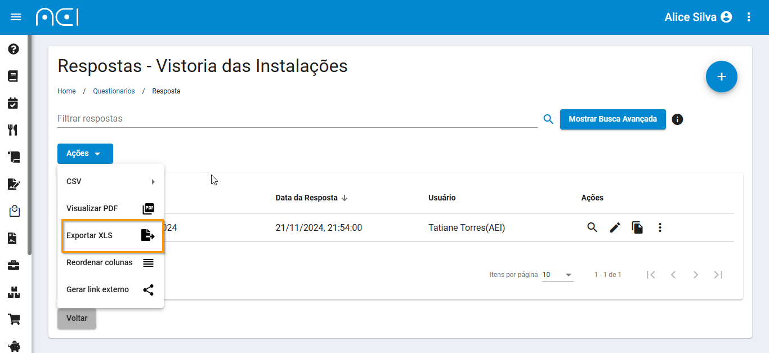
Task: Select the utensils icon in the sidebar
Action: tap(13, 130)
